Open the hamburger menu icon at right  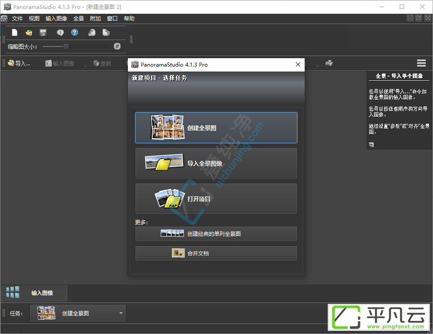(421, 63)
